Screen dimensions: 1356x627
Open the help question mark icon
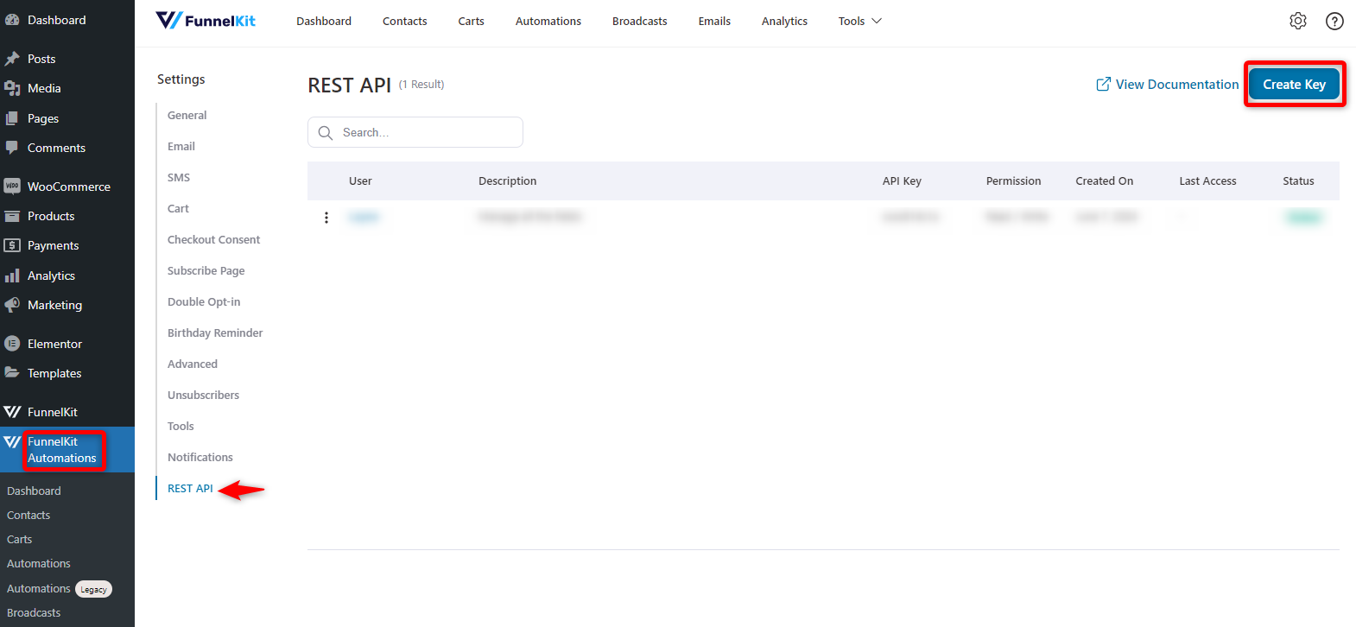coord(1334,21)
